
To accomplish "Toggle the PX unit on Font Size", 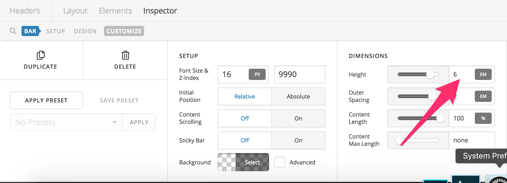I will point(257,74).
